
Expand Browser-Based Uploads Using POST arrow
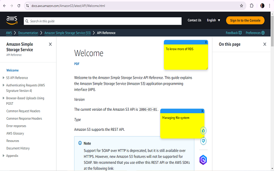pos(3,98)
